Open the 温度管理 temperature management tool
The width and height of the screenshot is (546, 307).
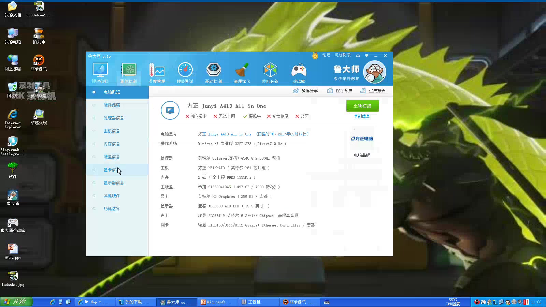(x=157, y=73)
